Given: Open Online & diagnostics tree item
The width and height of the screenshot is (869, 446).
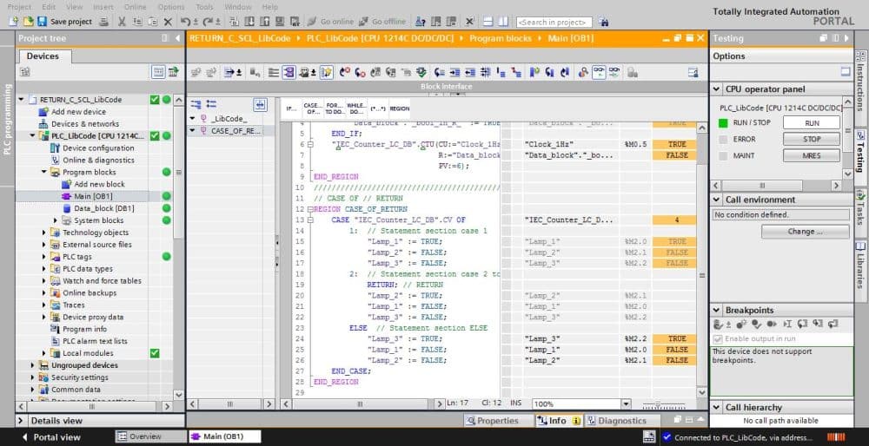Looking at the screenshot, I should coord(98,160).
